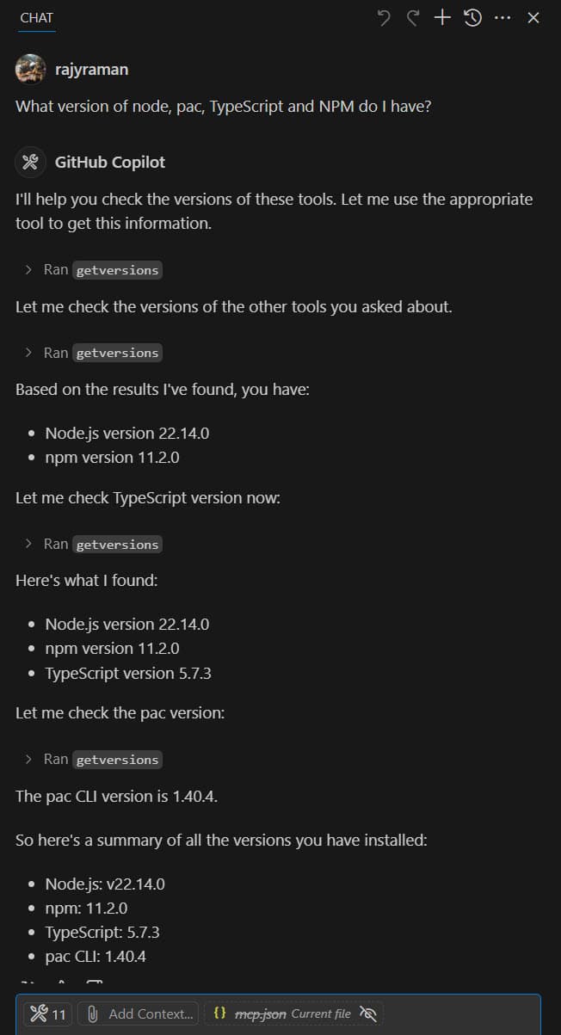Image resolution: width=561 pixels, height=1035 pixels.
Task: Redo the last undone chat request
Action: (x=413, y=17)
